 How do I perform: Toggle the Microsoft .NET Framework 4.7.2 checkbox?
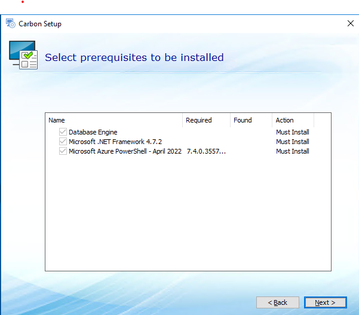click(x=63, y=142)
